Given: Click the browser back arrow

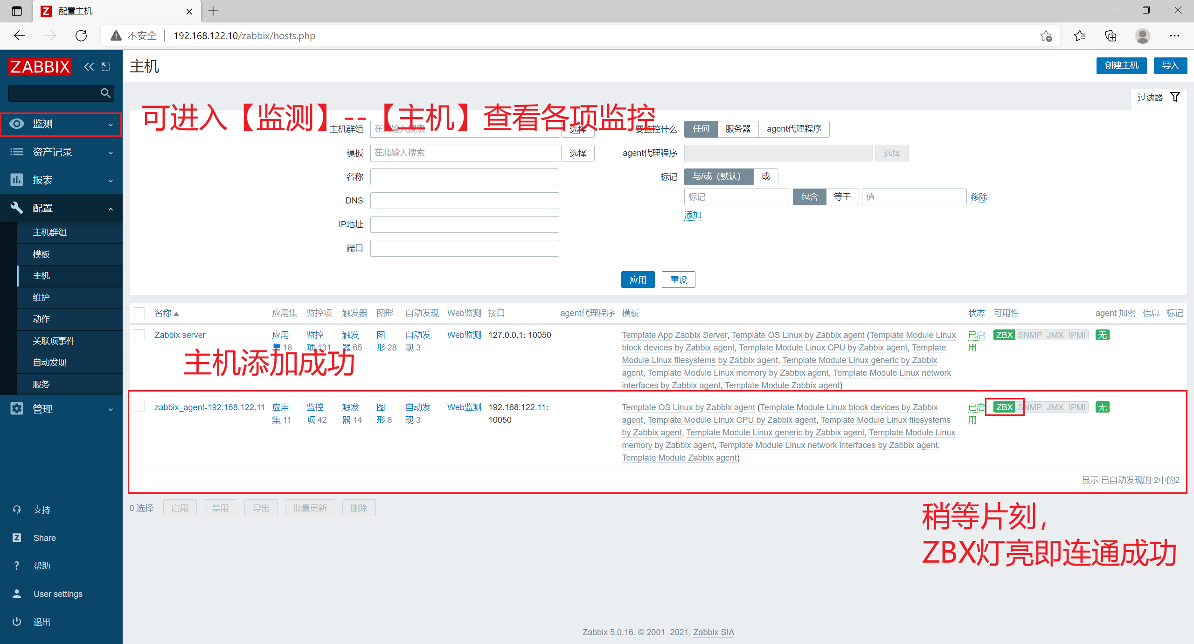Looking at the screenshot, I should (20, 35).
